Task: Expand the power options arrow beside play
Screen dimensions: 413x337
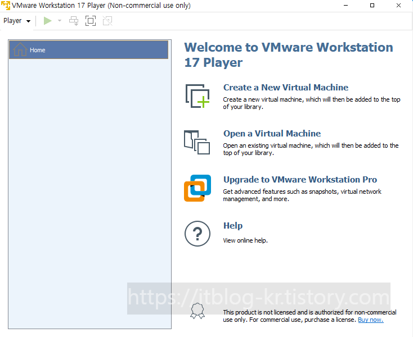Action: [x=60, y=21]
